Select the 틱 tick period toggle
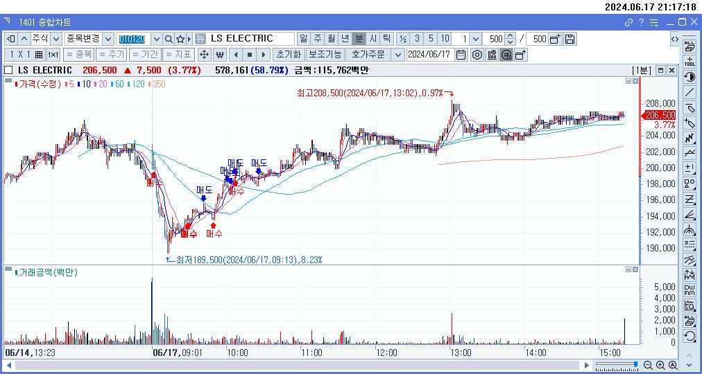Viewport: 702px width, 374px height. [x=387, y=39]
